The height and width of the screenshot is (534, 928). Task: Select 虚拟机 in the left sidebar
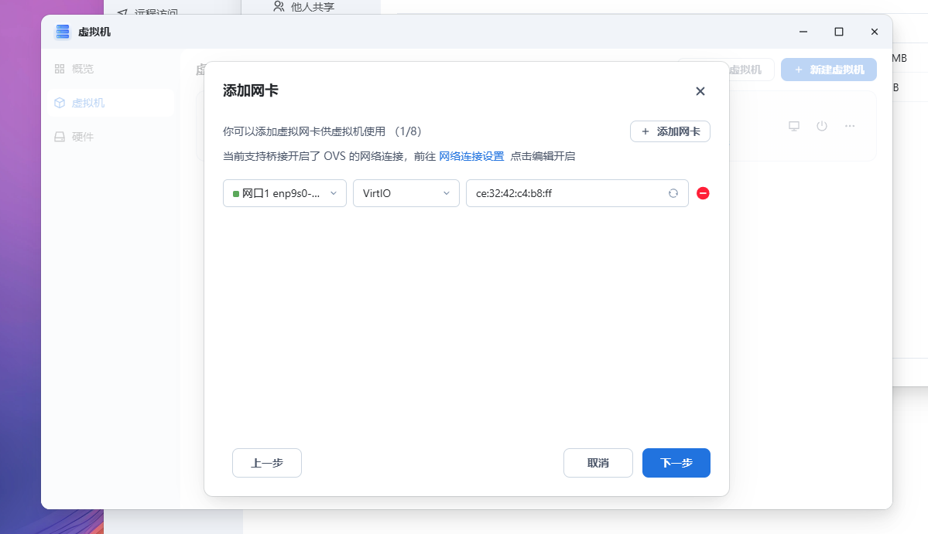click(x=87, y=103)
